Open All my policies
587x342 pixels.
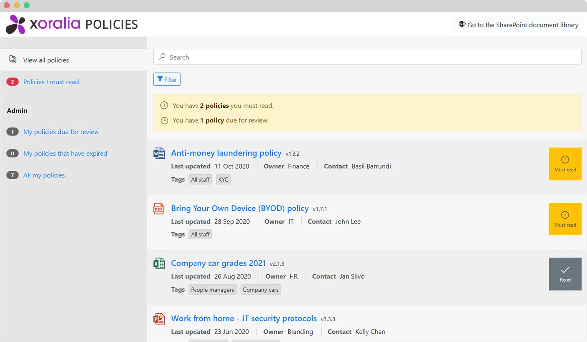[44, 175]
